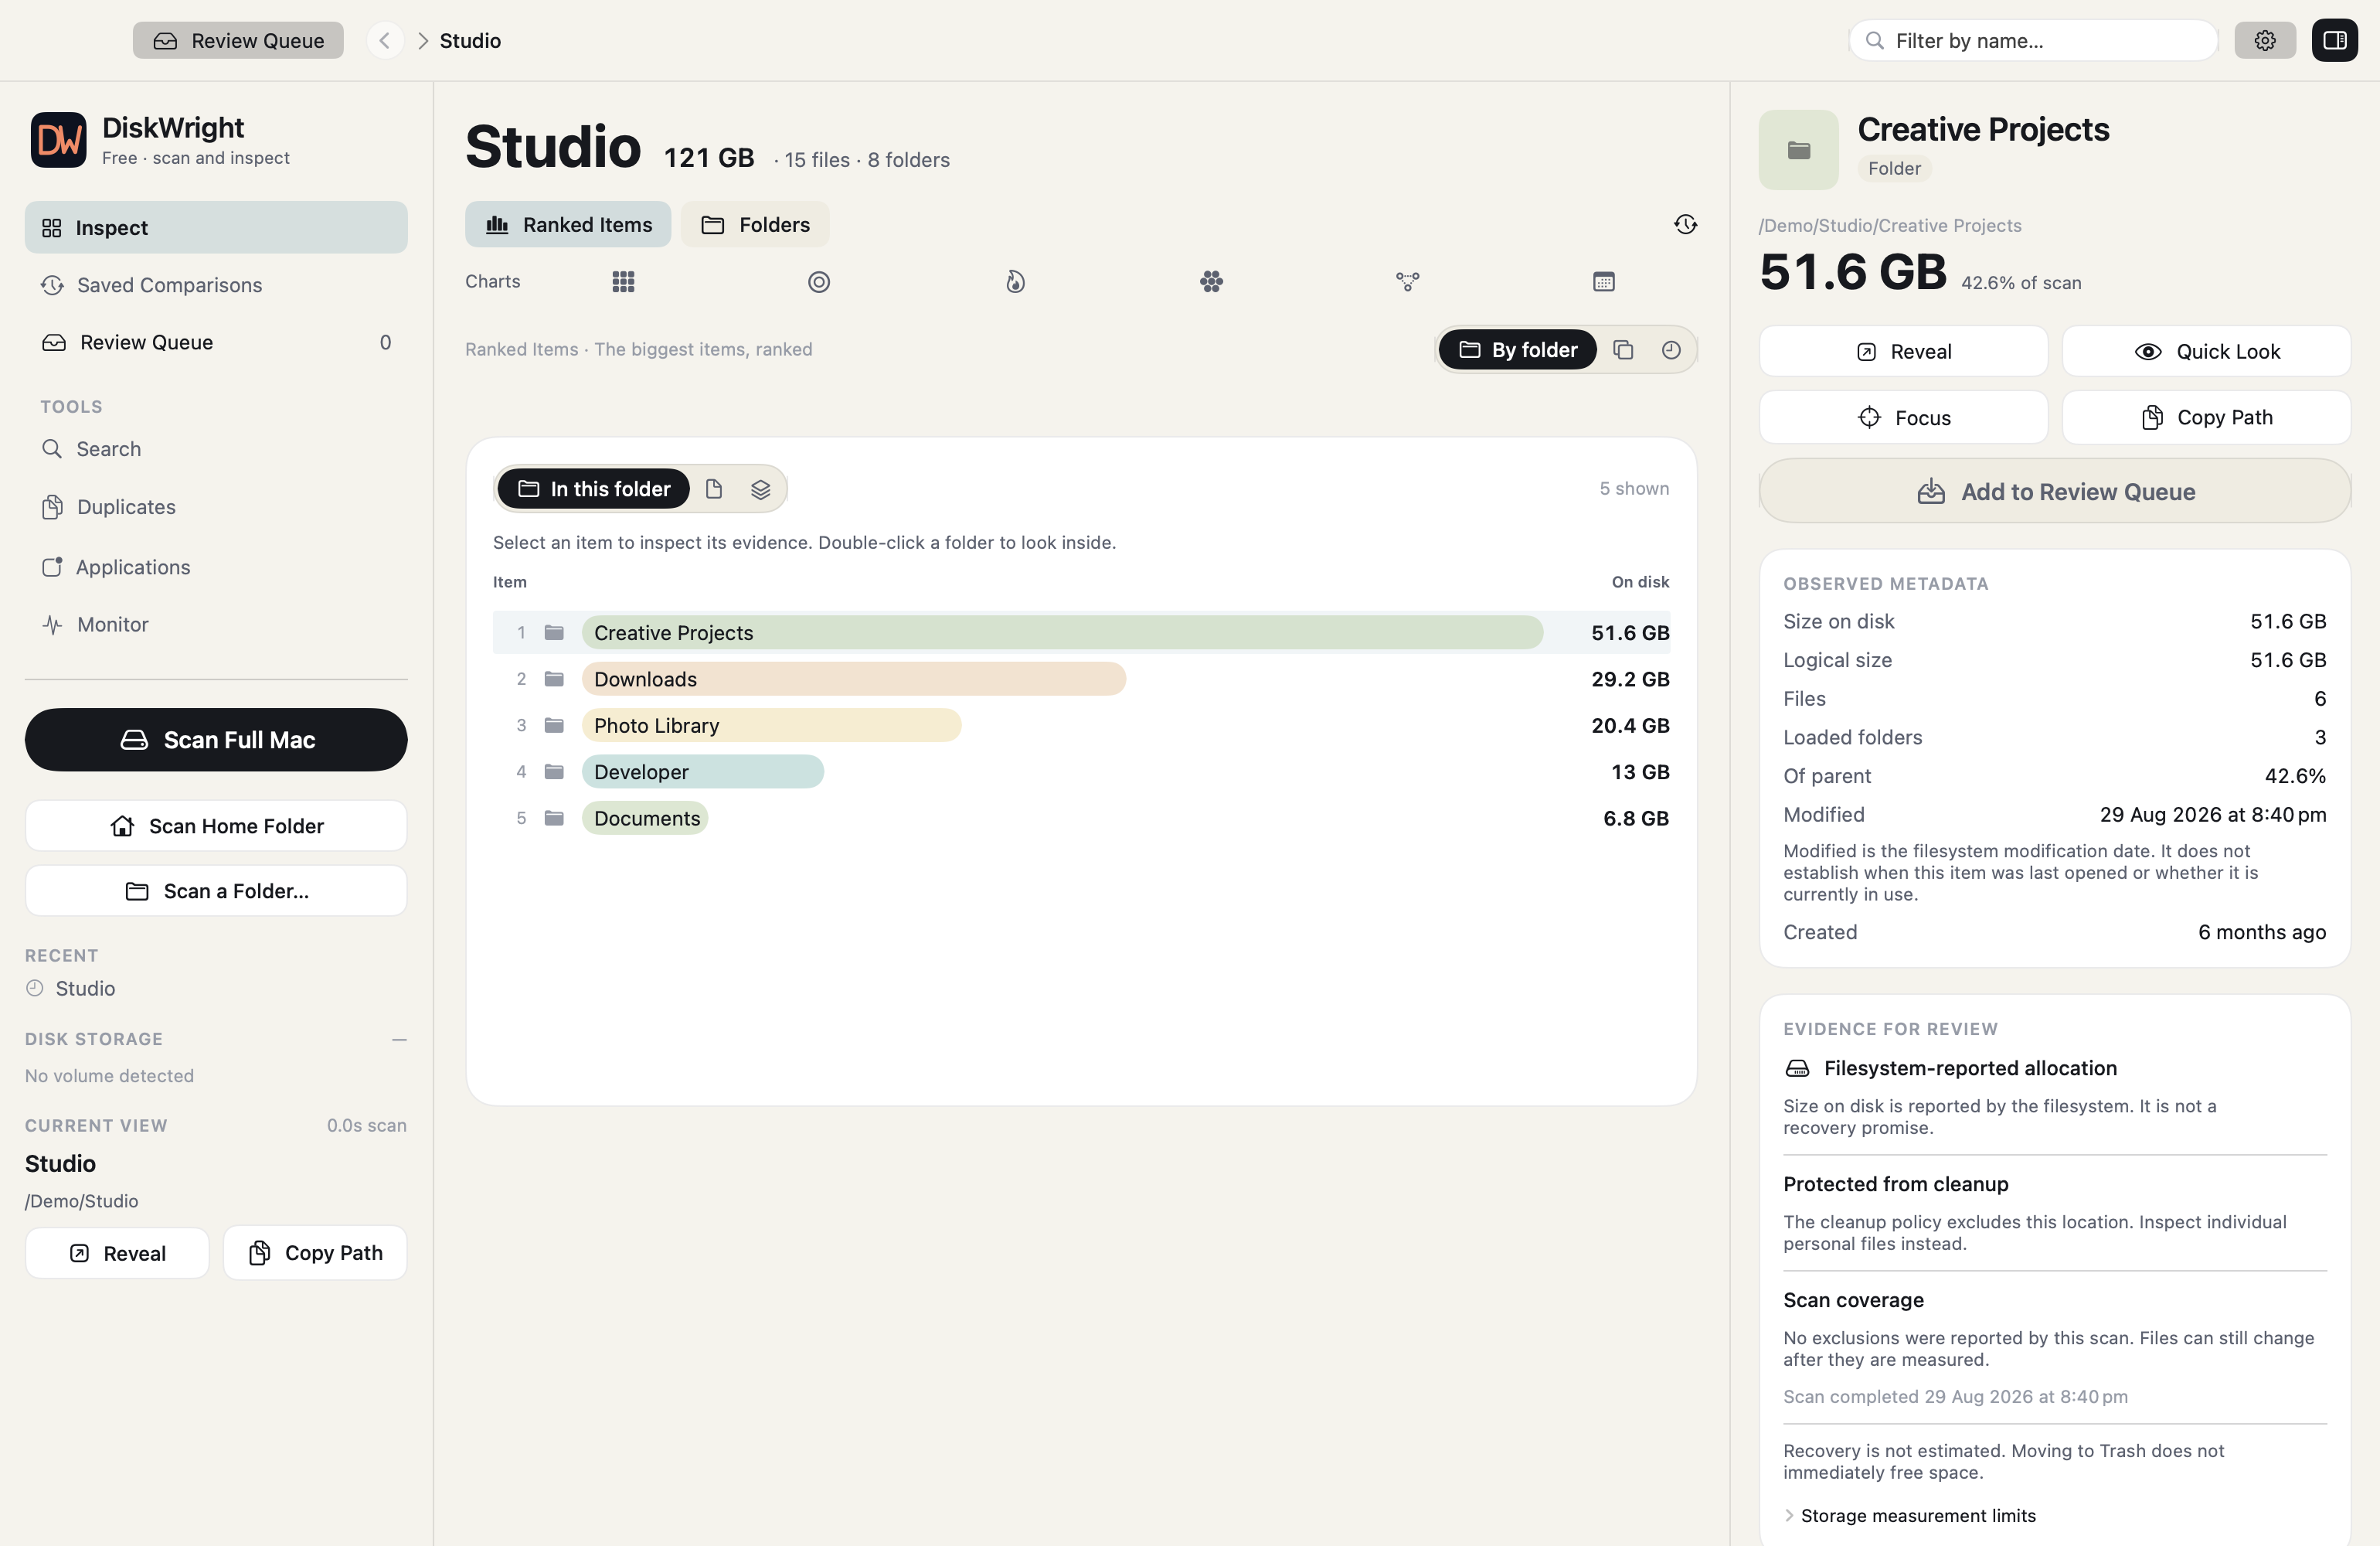2380x1546 pixels.
Task: Open the Search tool
Action: point(216,449)
